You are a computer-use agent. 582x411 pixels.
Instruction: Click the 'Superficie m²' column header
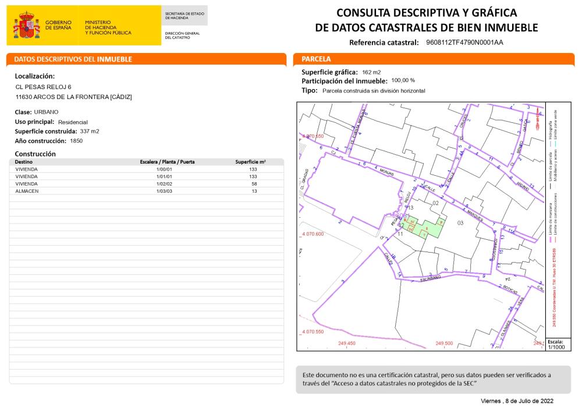(250, 162)
